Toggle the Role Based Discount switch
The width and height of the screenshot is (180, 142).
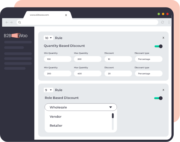(158, 98)
